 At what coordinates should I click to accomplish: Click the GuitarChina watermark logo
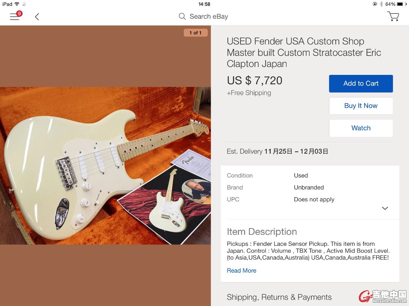coord(382,296)
